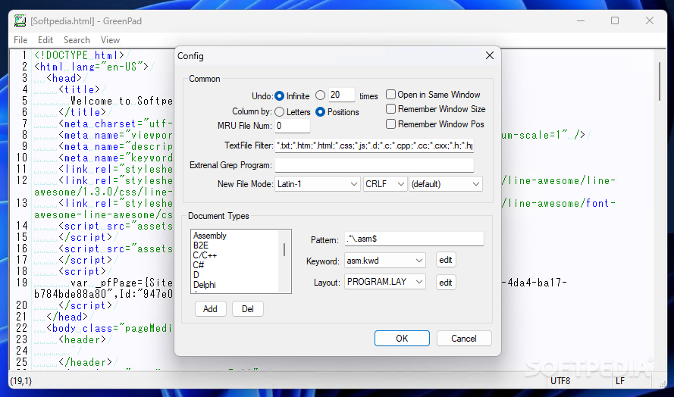Open the Layout PROGRAM.LAY dropdown
The image size is (674, 397).
[x=385, y=282]
